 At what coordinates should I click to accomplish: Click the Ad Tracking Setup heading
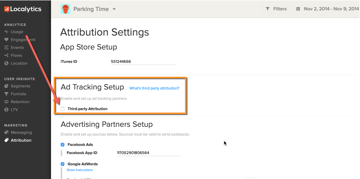[x=92, y=87]
